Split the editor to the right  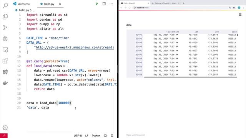[104, 4]
